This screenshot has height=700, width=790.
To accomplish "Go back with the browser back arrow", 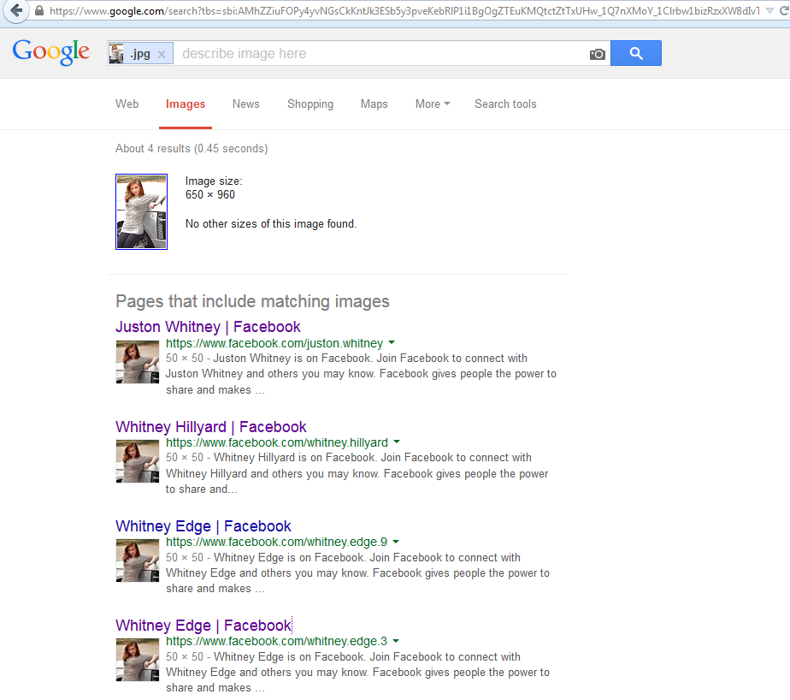I will point(16,10).
